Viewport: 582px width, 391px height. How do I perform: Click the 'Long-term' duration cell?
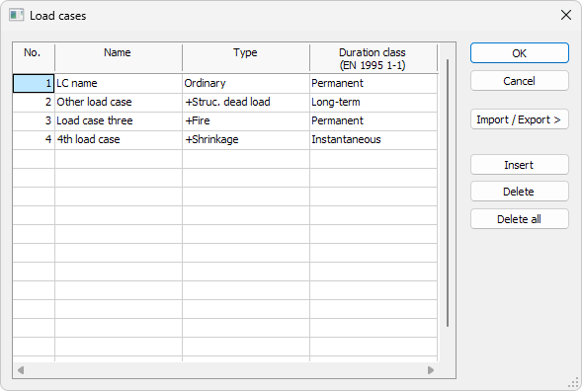coord(374,103)
